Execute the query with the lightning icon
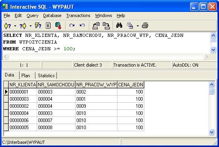The width and height of the screenshot is (219, 147). [38, 26]
